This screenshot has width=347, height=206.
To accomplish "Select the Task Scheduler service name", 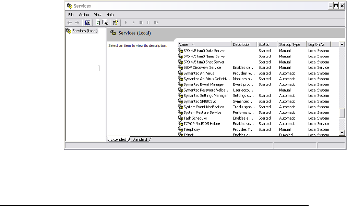I will [195, 118].
